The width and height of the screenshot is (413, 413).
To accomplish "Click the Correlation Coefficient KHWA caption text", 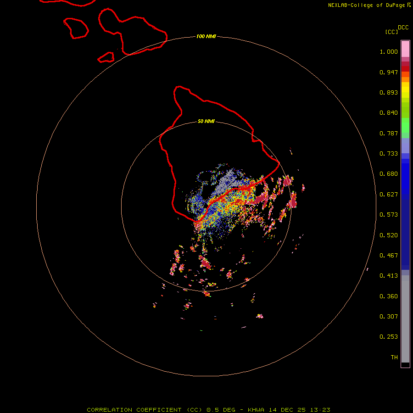I will [208, 410].
